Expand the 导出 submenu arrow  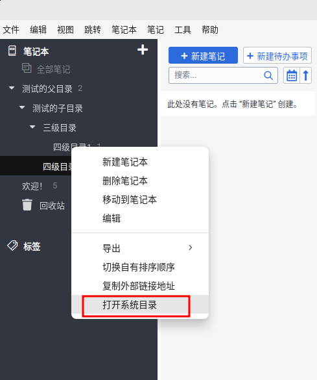click(191, 247)
